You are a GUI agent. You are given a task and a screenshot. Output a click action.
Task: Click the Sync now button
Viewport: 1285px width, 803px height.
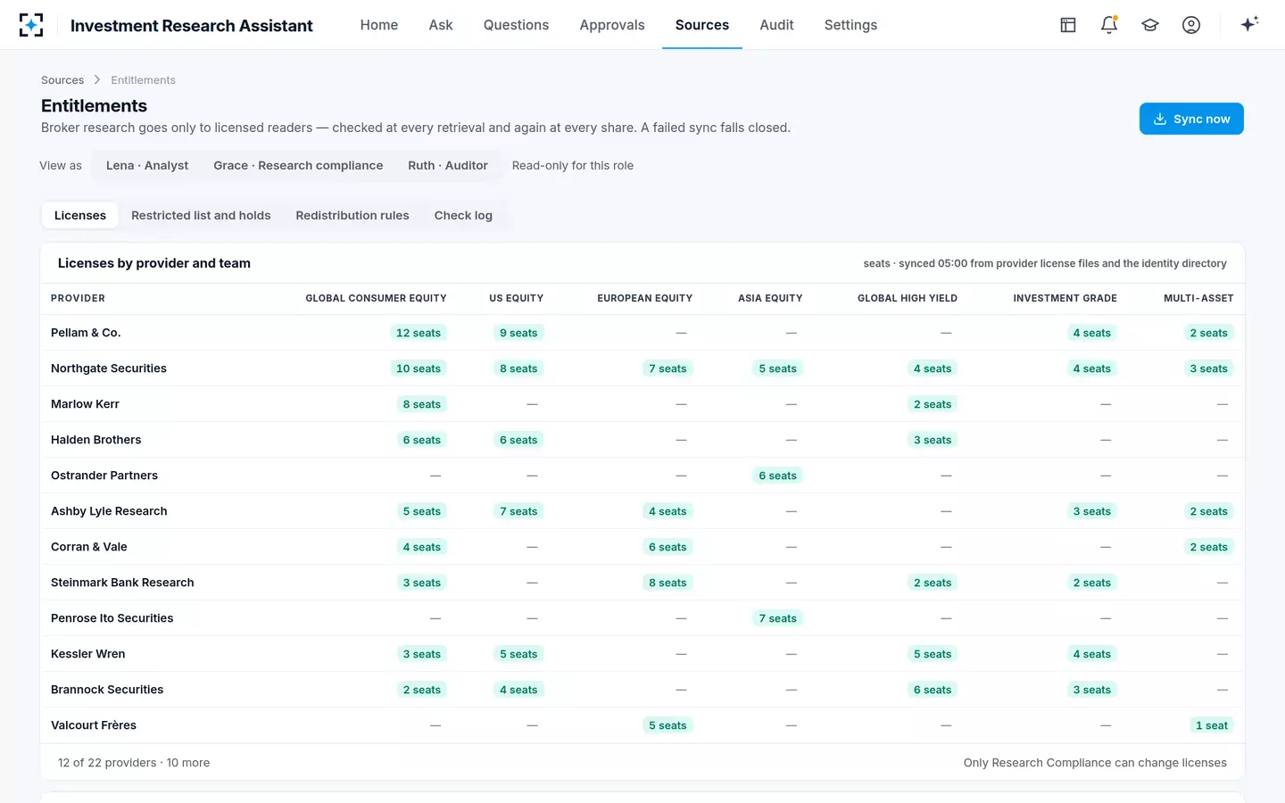click(x=1191, y=119)
